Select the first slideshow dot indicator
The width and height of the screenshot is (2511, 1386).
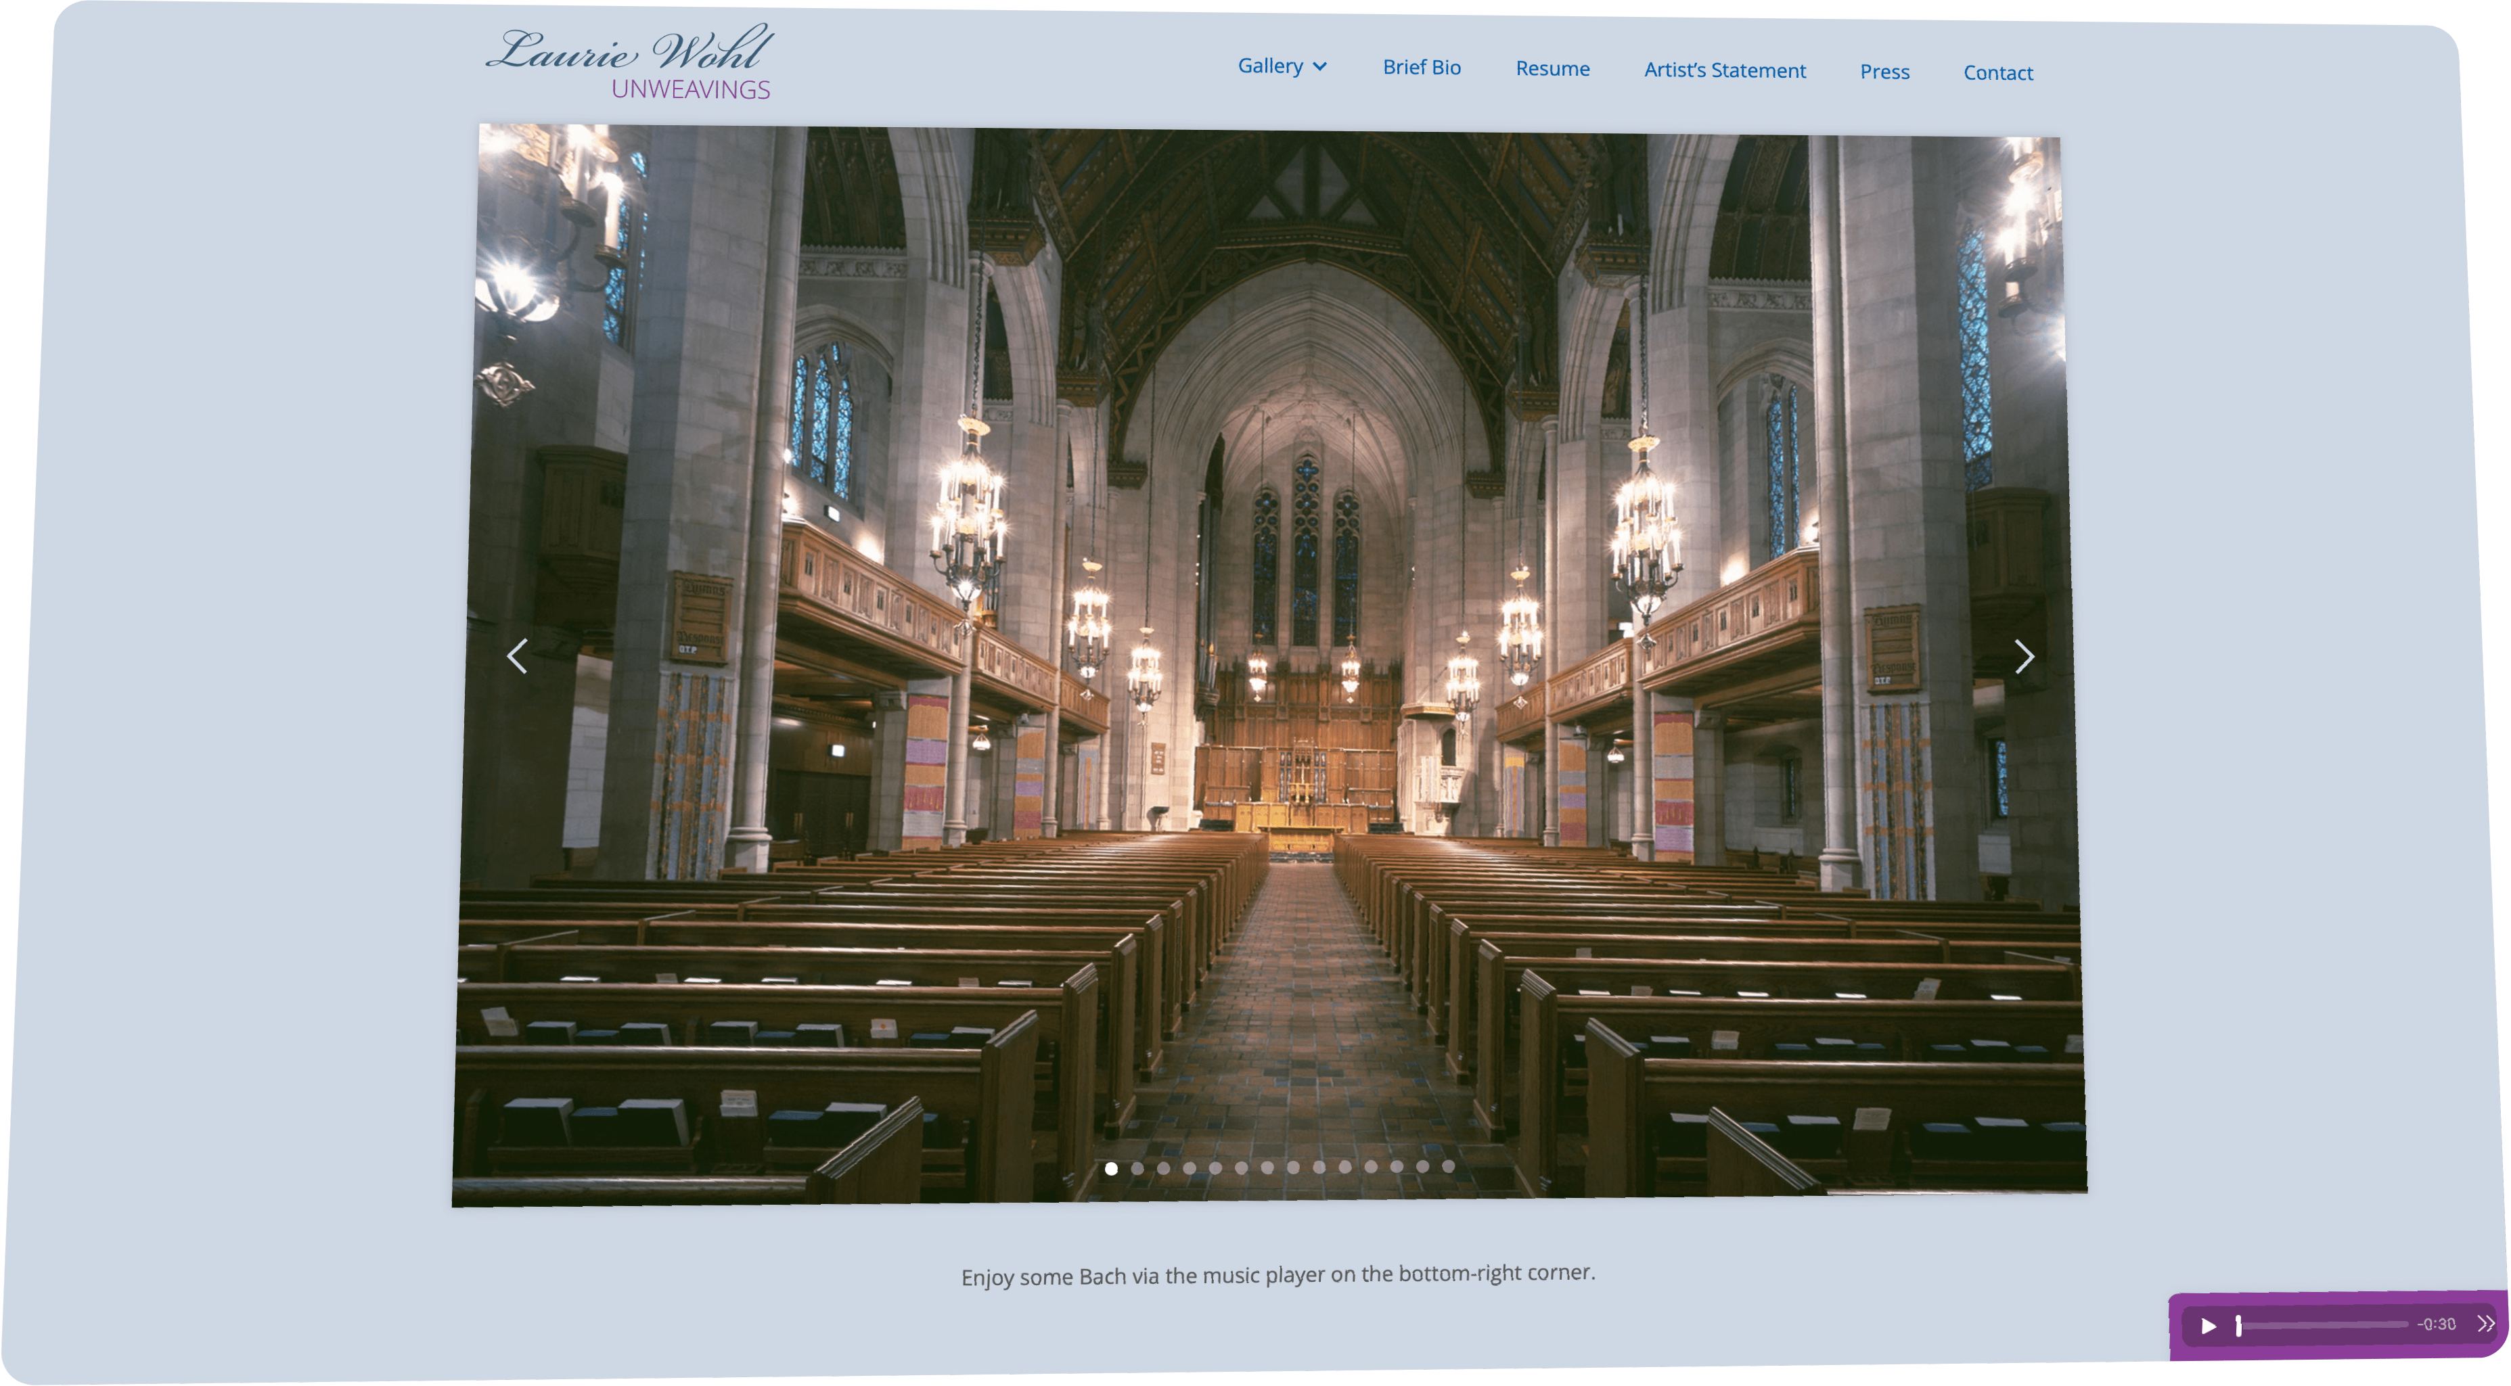click(x=1111, y=1169)
